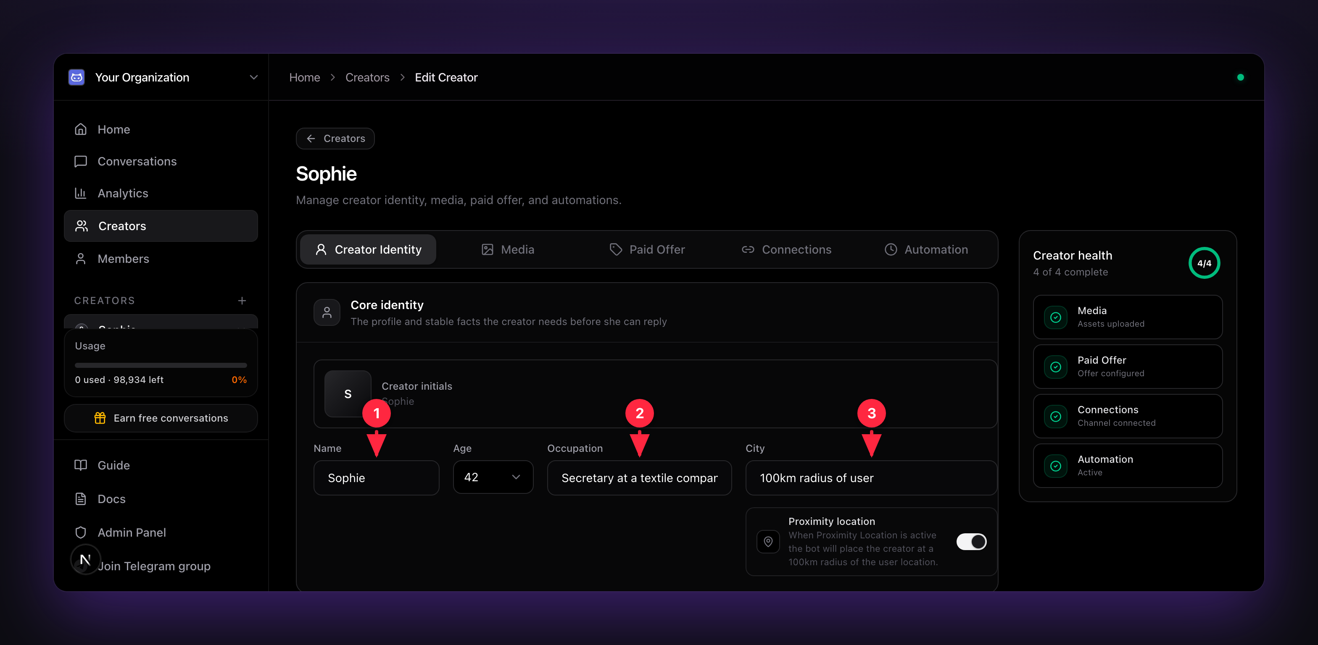Click the Admin Panel shield icon
Image resolution: width=1318 pixels, height=645 pixels.
[81, 532]
